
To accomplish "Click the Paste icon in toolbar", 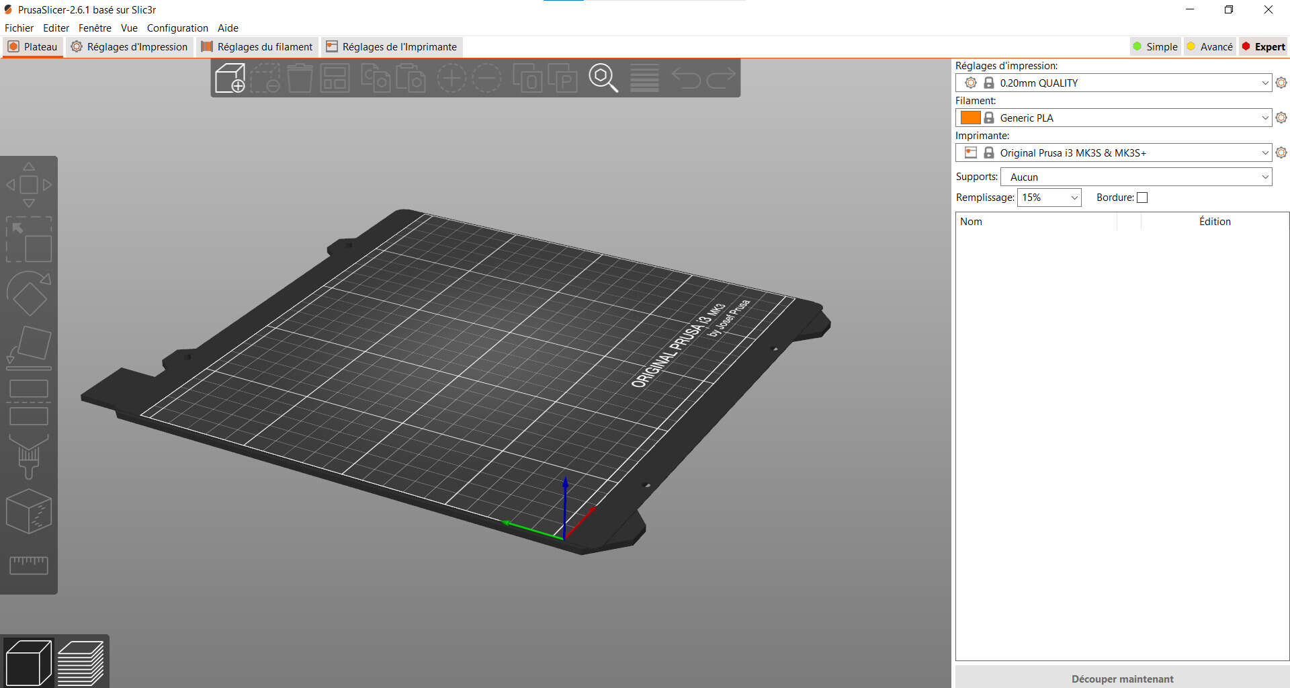I will [x=411, y=78].
